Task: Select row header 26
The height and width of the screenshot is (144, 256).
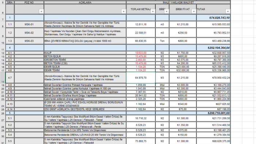Action: [x=3, y=113]
